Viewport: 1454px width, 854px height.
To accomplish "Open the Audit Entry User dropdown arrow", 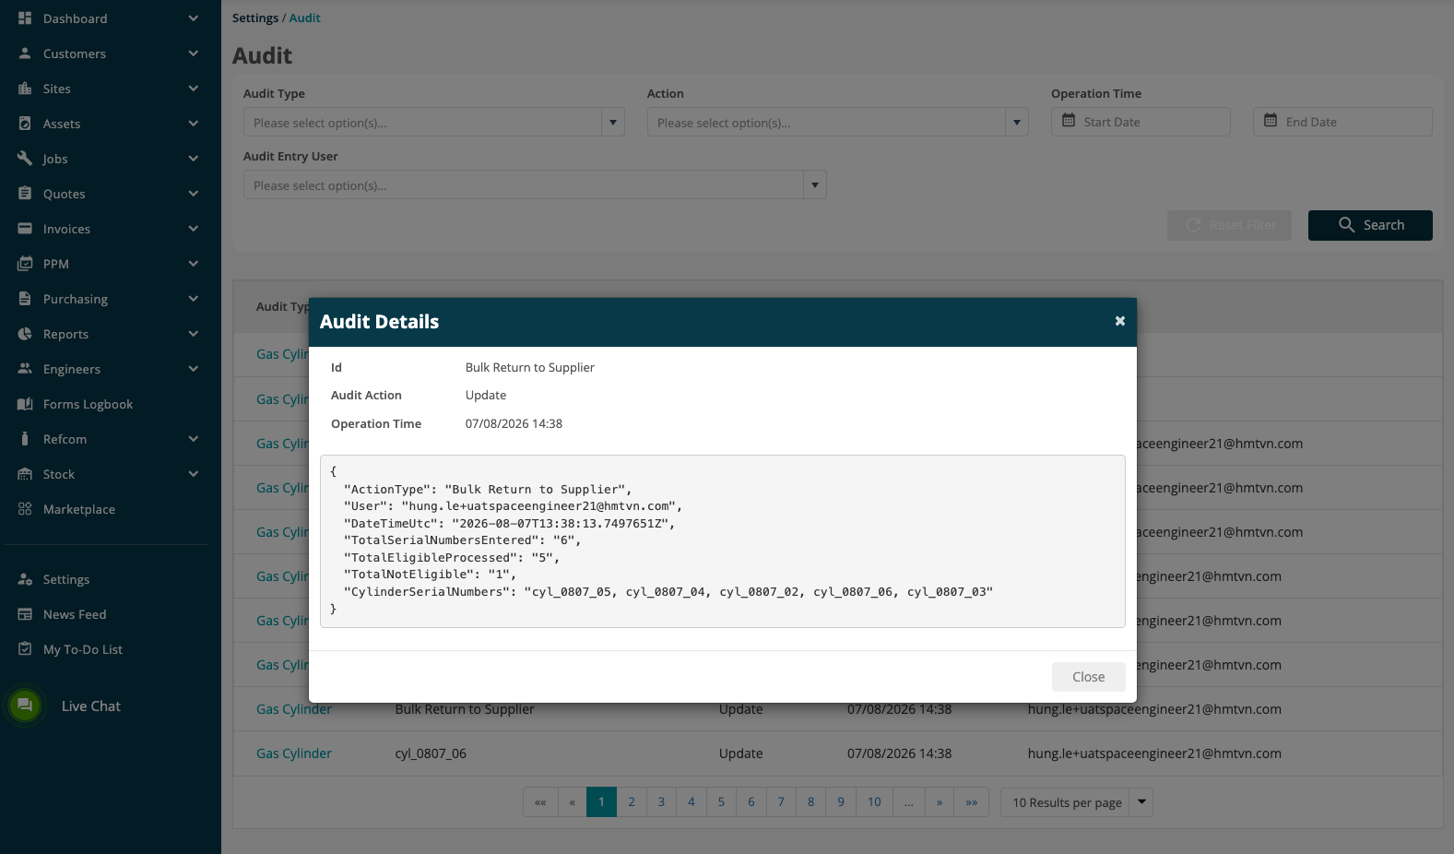I will point(815,184).
